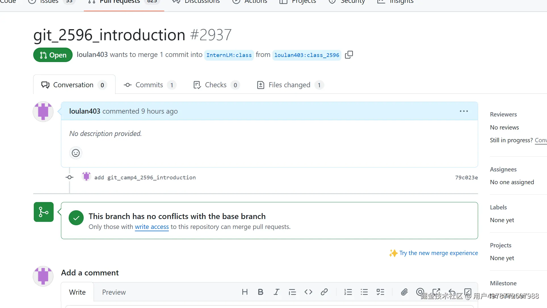
Task: Insert a quote block icon
Action: [292, 292]
